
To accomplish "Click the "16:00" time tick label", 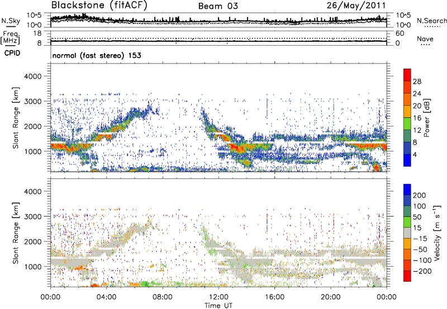I will pyautogui.click(x=274, y=297).
